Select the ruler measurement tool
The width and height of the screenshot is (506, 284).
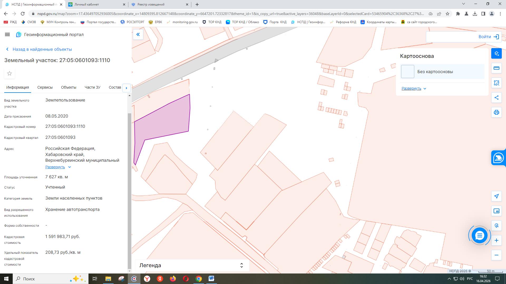point(497,68)
